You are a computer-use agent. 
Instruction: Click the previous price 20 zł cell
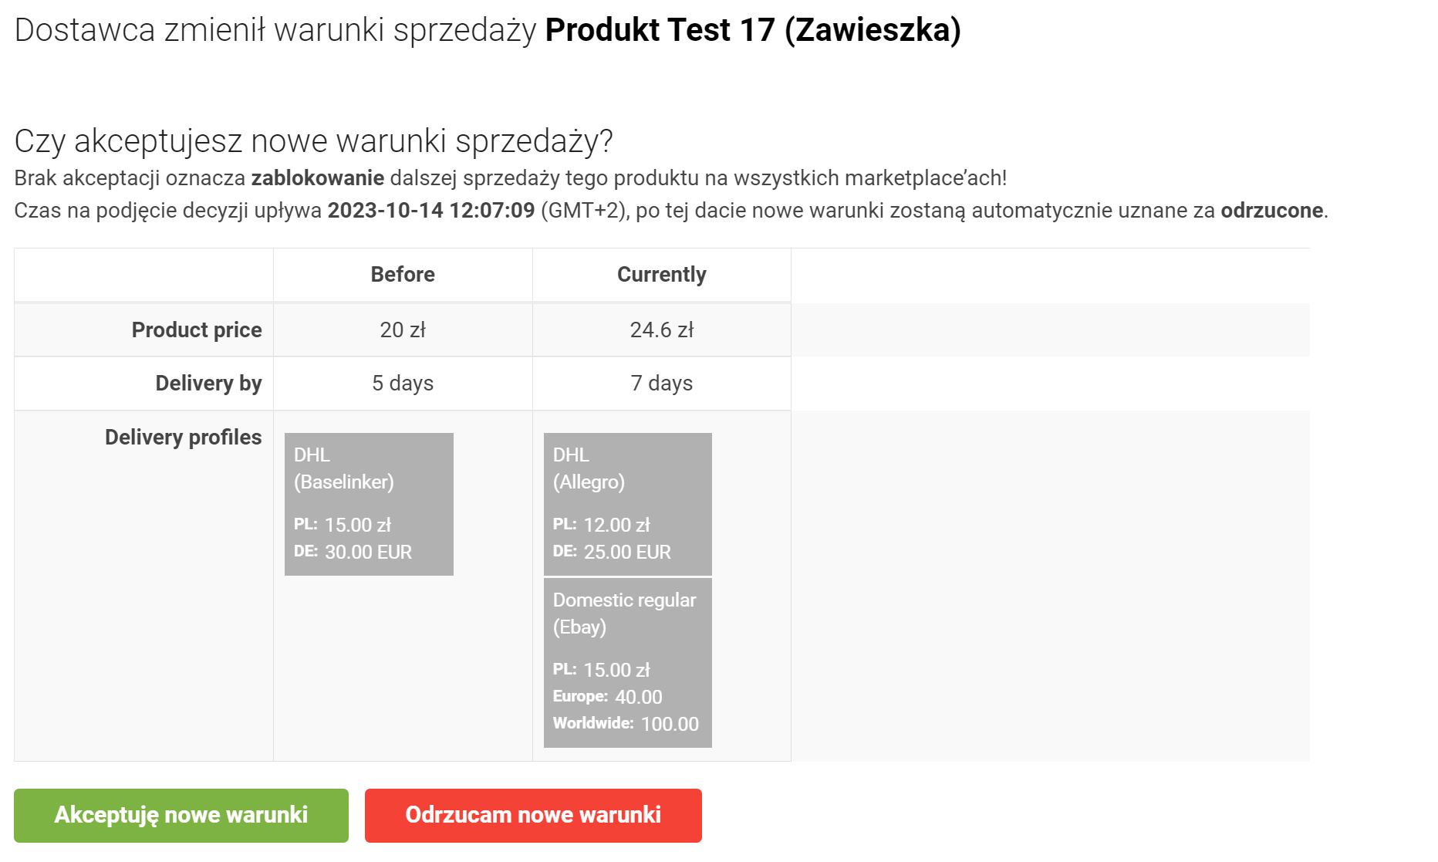tap(403, 330)
